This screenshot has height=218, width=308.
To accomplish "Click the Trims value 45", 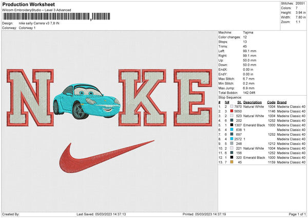I will pyautogui.click(x=245, y=46).
